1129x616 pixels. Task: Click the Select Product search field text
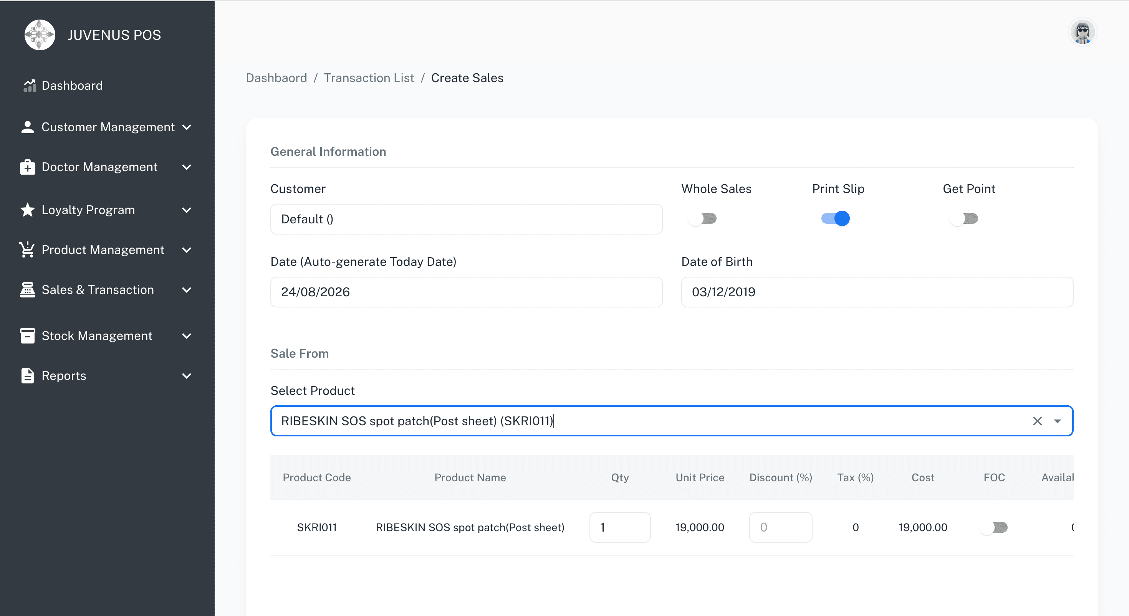pos(417,421)
